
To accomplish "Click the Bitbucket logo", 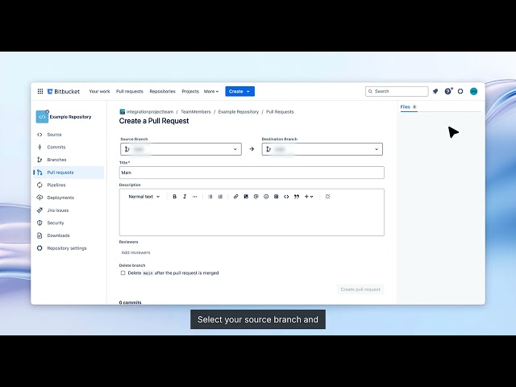I will [64, 91].
